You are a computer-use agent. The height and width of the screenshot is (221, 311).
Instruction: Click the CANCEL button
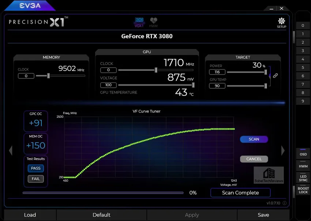pos(254,159)
